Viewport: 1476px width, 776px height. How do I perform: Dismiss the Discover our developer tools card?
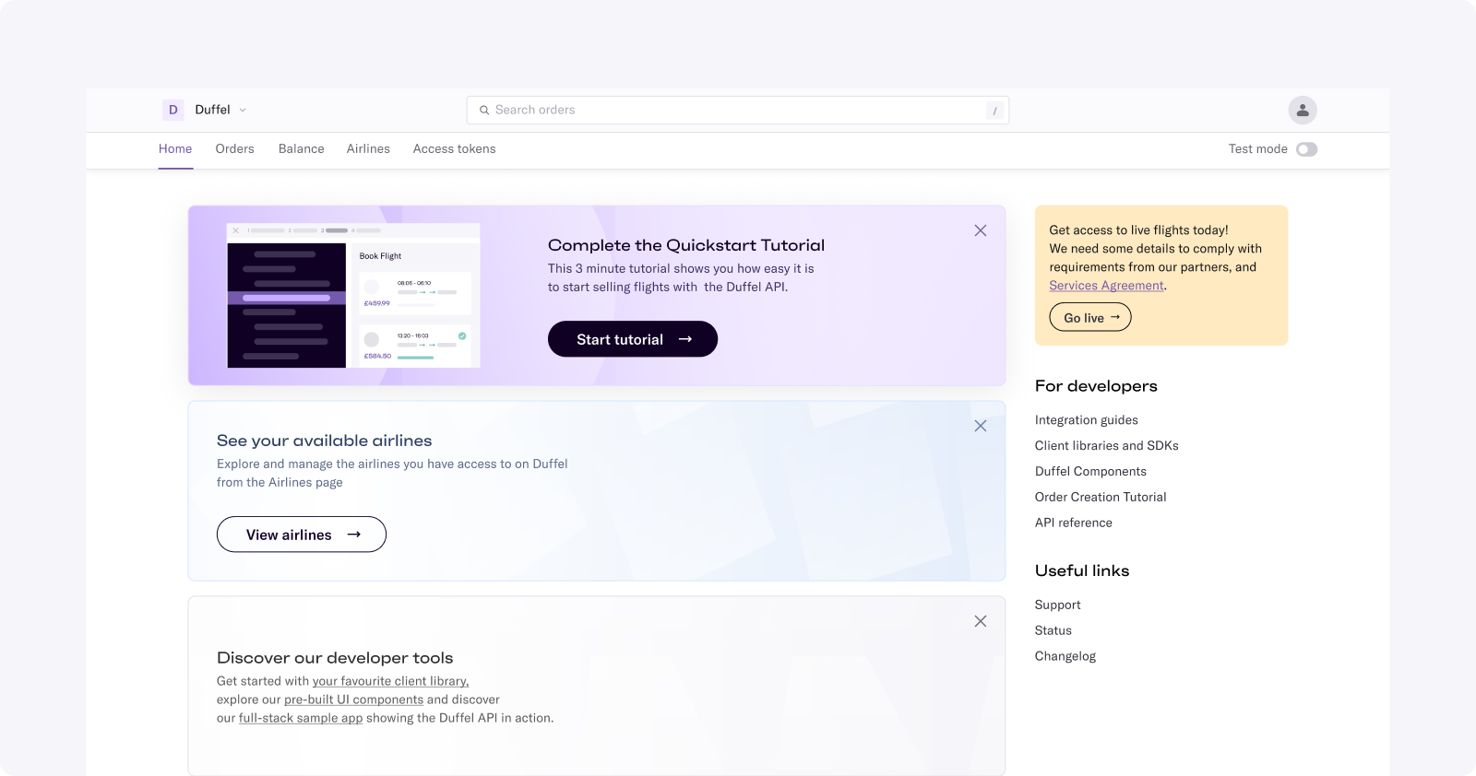pos(980,621)
